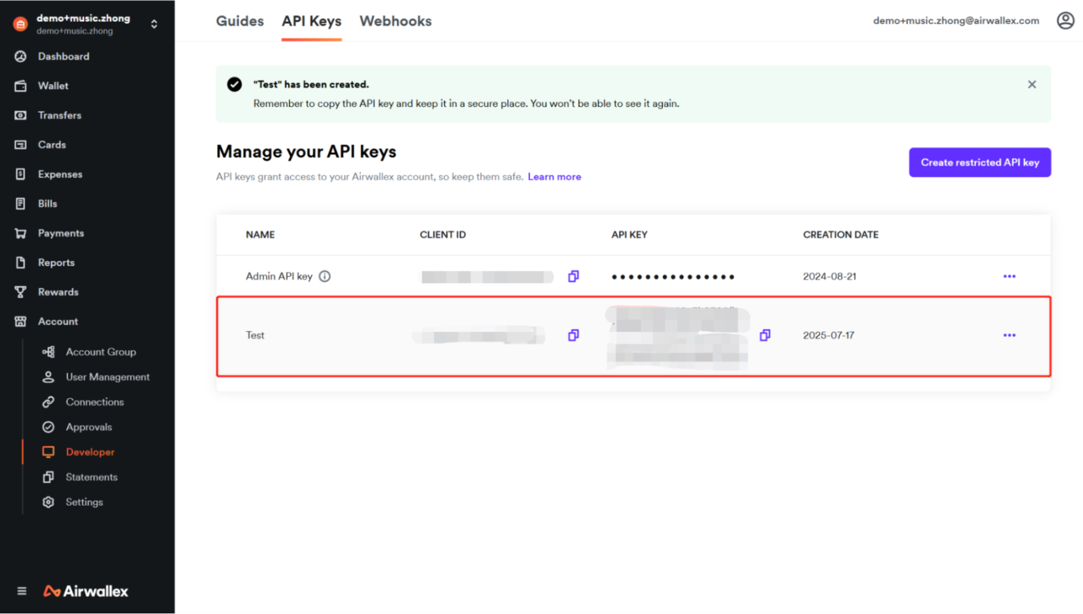Screen dimensions: 1083x614
Task: Open more options for Admin API key
Action: [1009, 276]
